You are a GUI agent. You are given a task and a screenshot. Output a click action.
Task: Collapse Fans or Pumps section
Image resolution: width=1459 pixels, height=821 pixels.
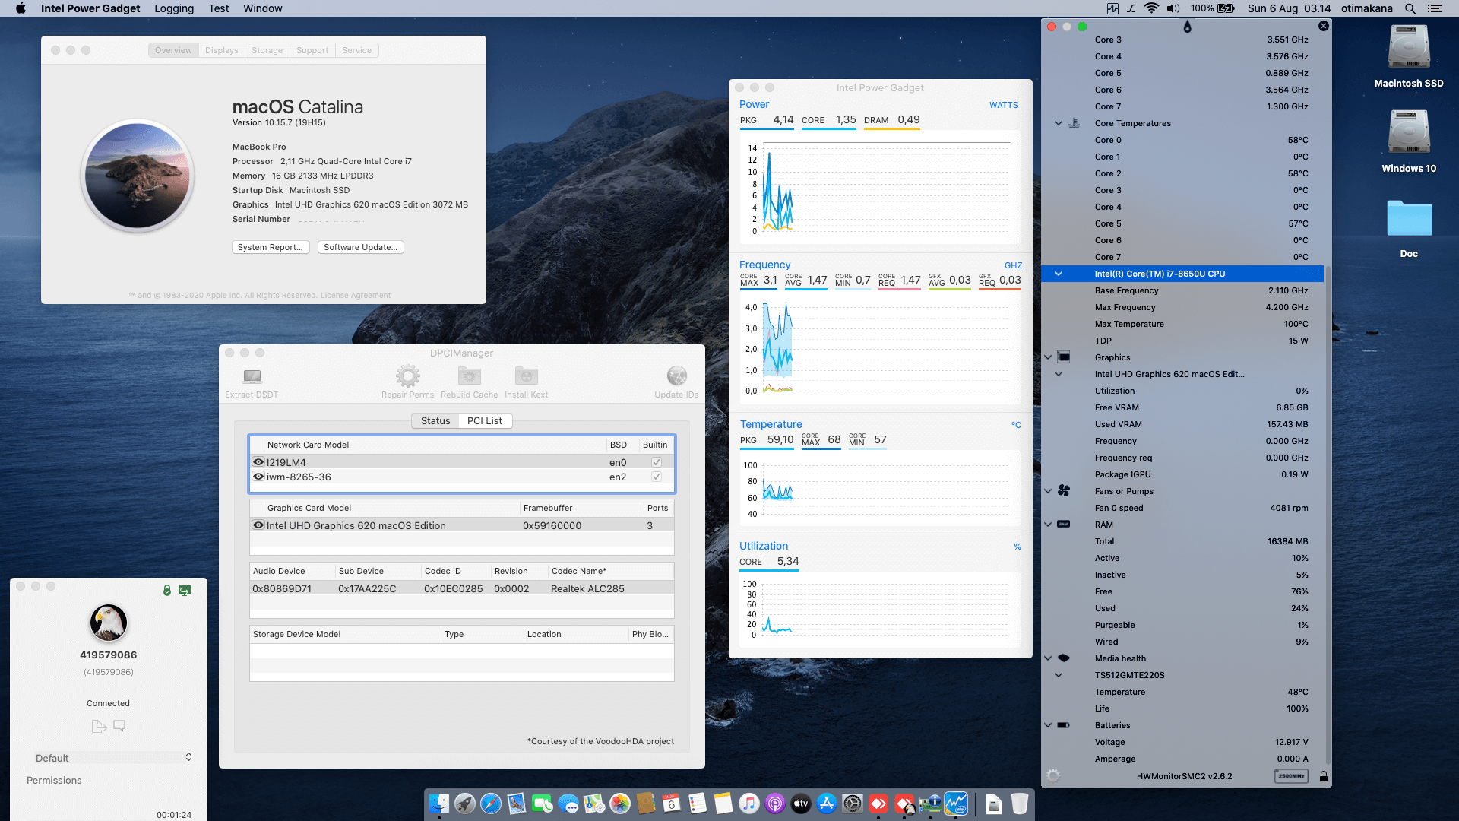pyautogui.click(x=1049, y=491)
